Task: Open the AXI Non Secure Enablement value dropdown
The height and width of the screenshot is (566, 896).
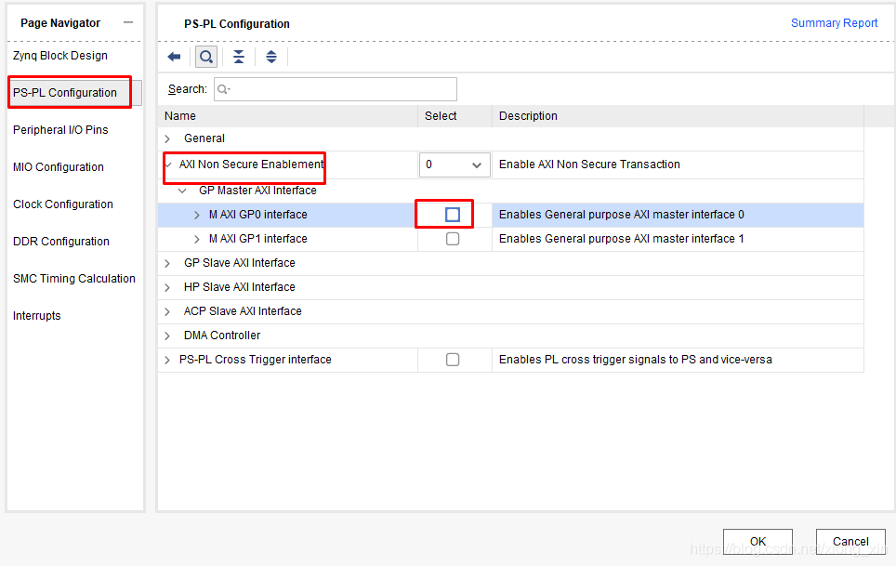Action: point(455,165)
